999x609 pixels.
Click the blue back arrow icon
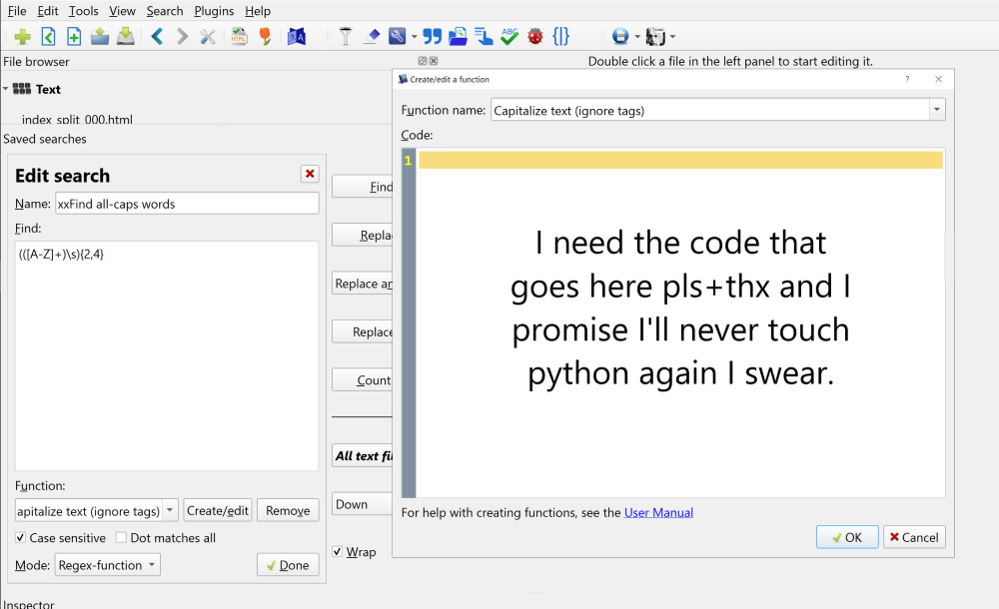click(157, 37)
